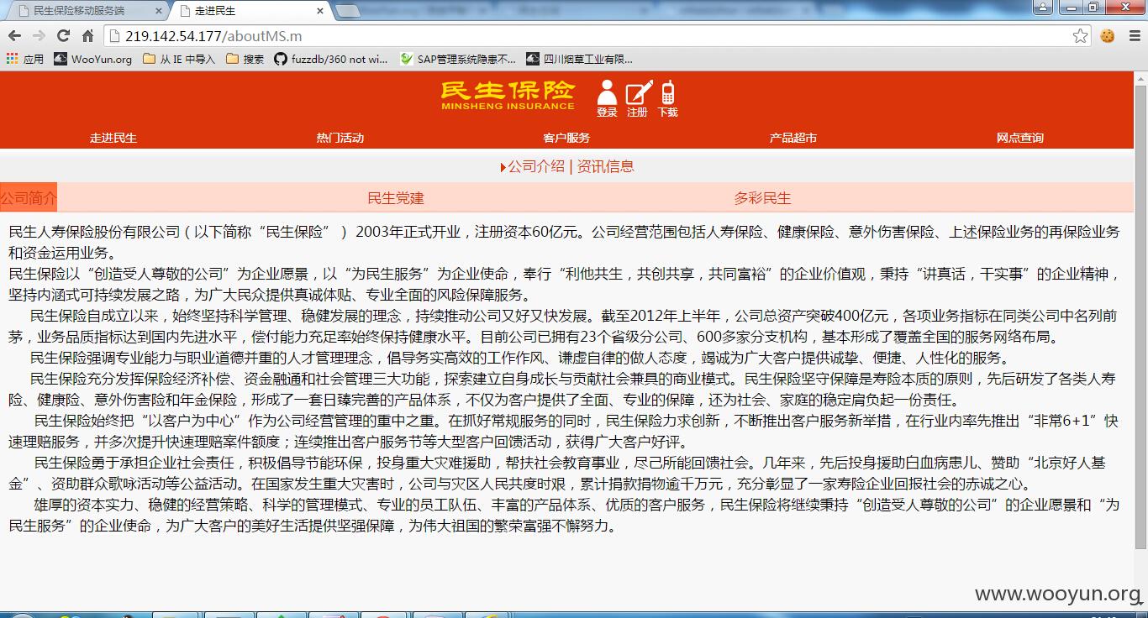Reload the page with the refresh icon
1148x618 pixels.
pos(63,36)
